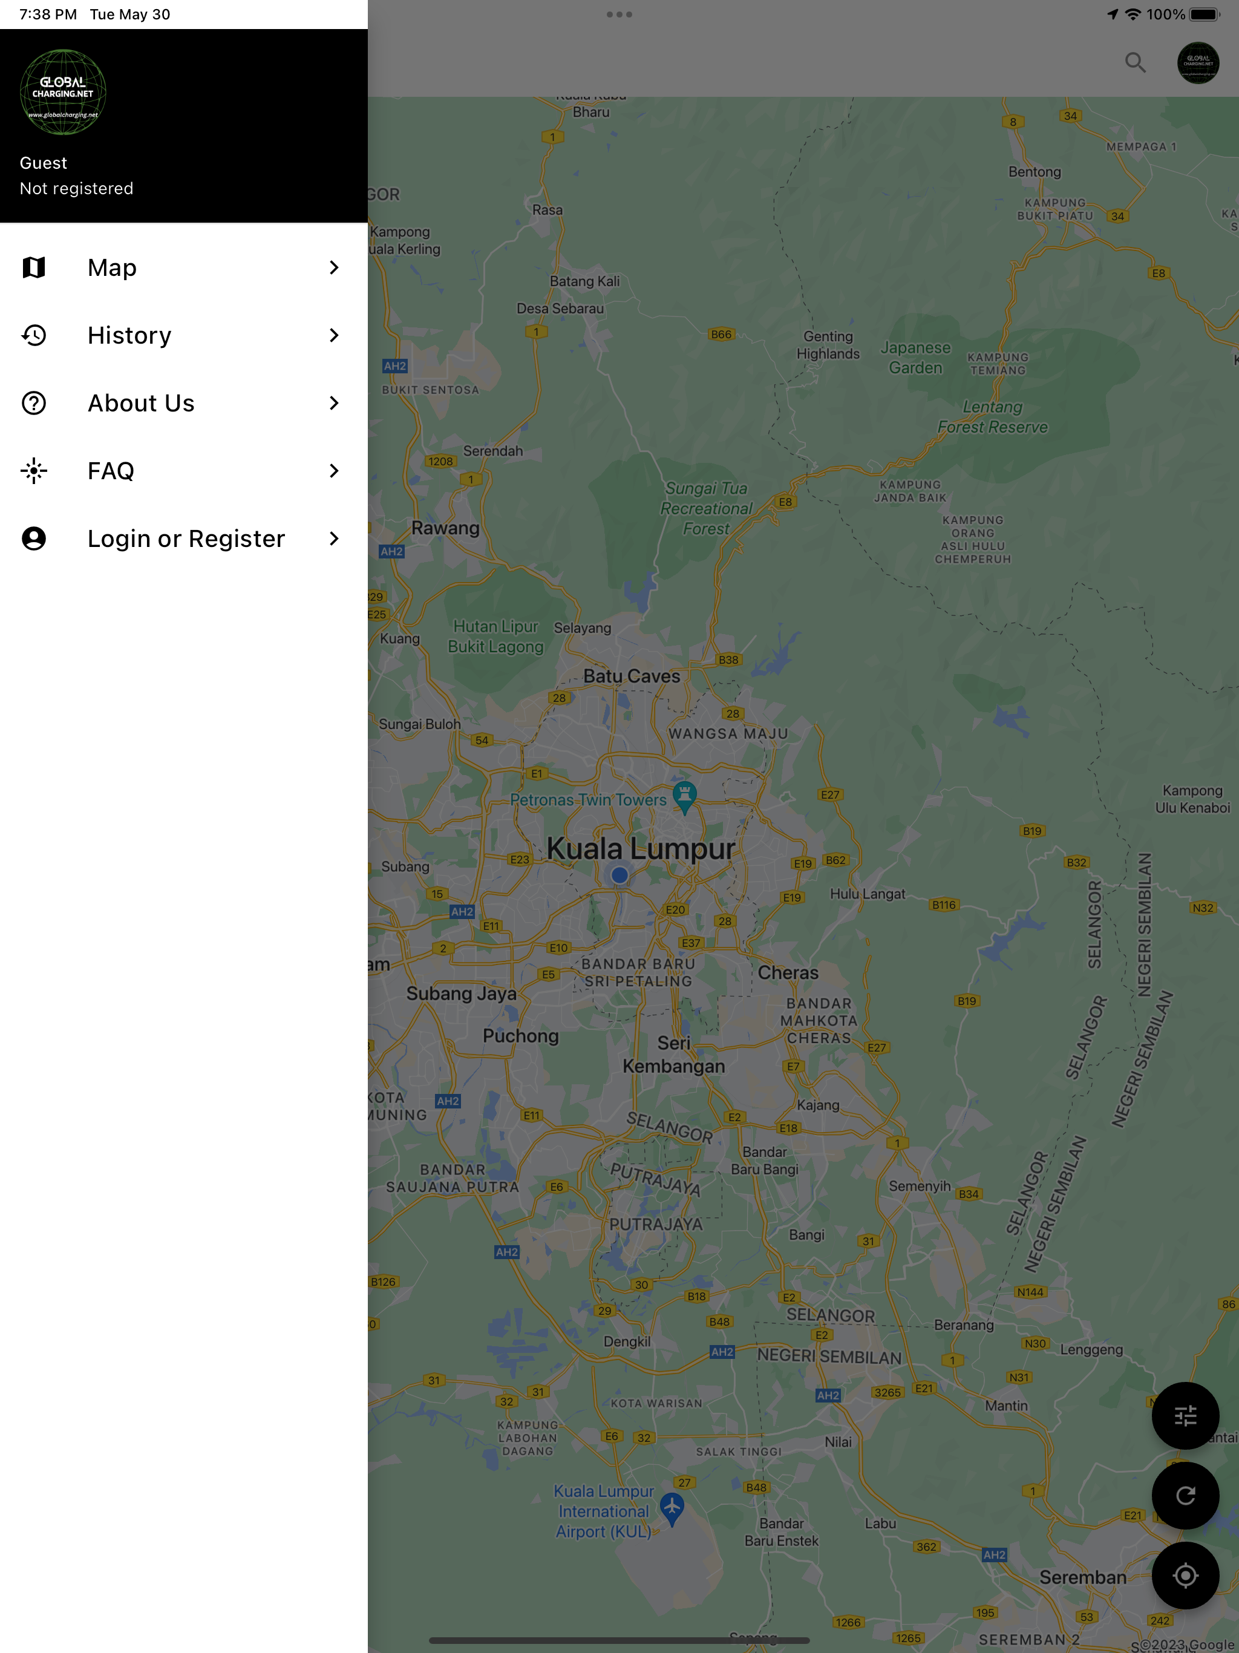Viewport: 1239px width, 1653px height.
Task: Tap the blue current location dot
Action: (619, 874)
